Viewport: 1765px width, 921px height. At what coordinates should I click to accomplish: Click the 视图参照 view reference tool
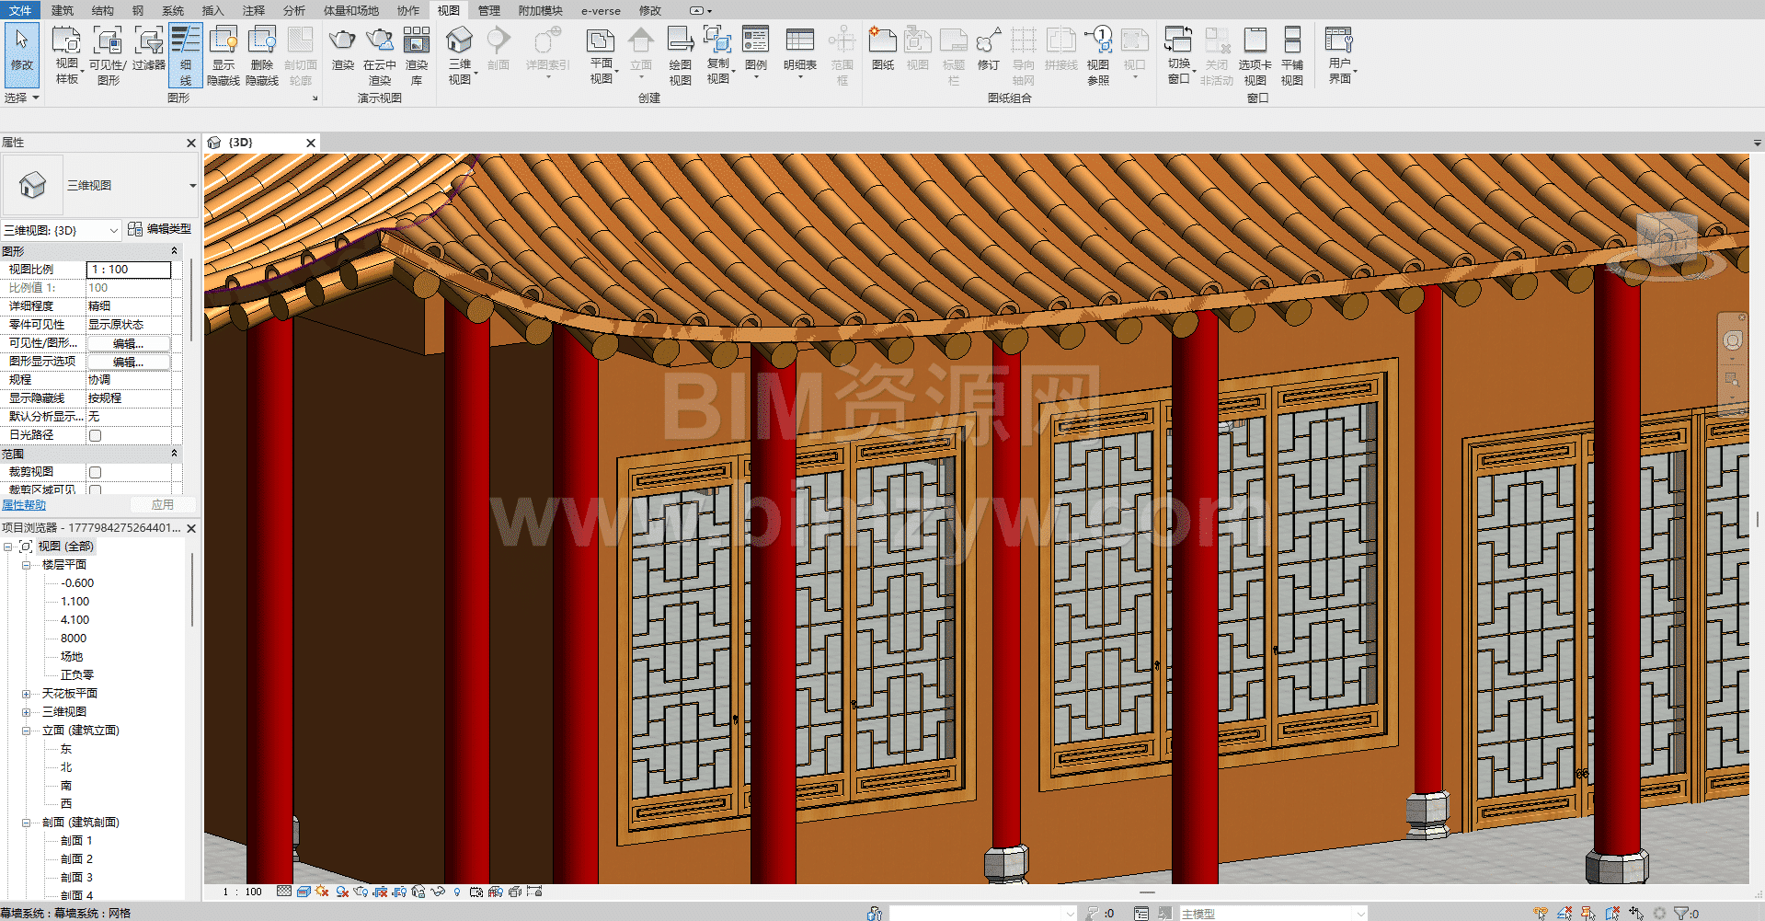point(1098,55)
